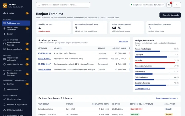Viewport: 185px width, 116px height.
Task: Click the search magnifier icon
Action: [39, 5]
